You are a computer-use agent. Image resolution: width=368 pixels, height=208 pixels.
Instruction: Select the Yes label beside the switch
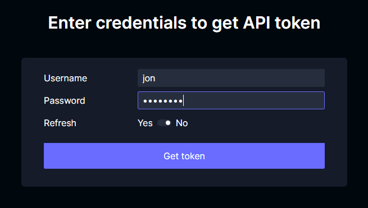tap(145, 123)
